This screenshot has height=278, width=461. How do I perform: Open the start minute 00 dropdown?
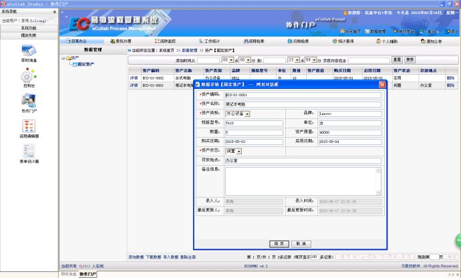[248, 60]
